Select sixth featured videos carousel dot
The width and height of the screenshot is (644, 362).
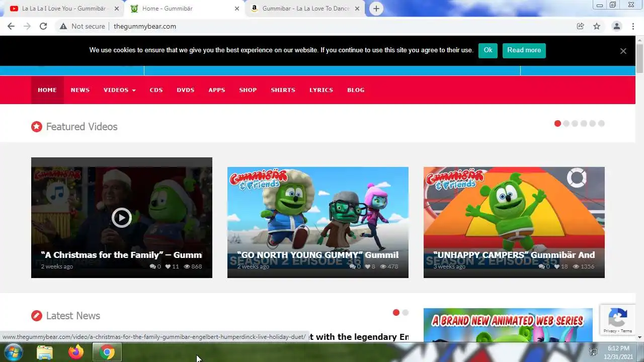[601, 123]
